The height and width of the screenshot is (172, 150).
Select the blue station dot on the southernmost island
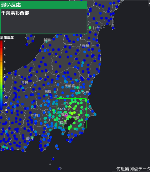pyautogui.click(x=59, y=169)
